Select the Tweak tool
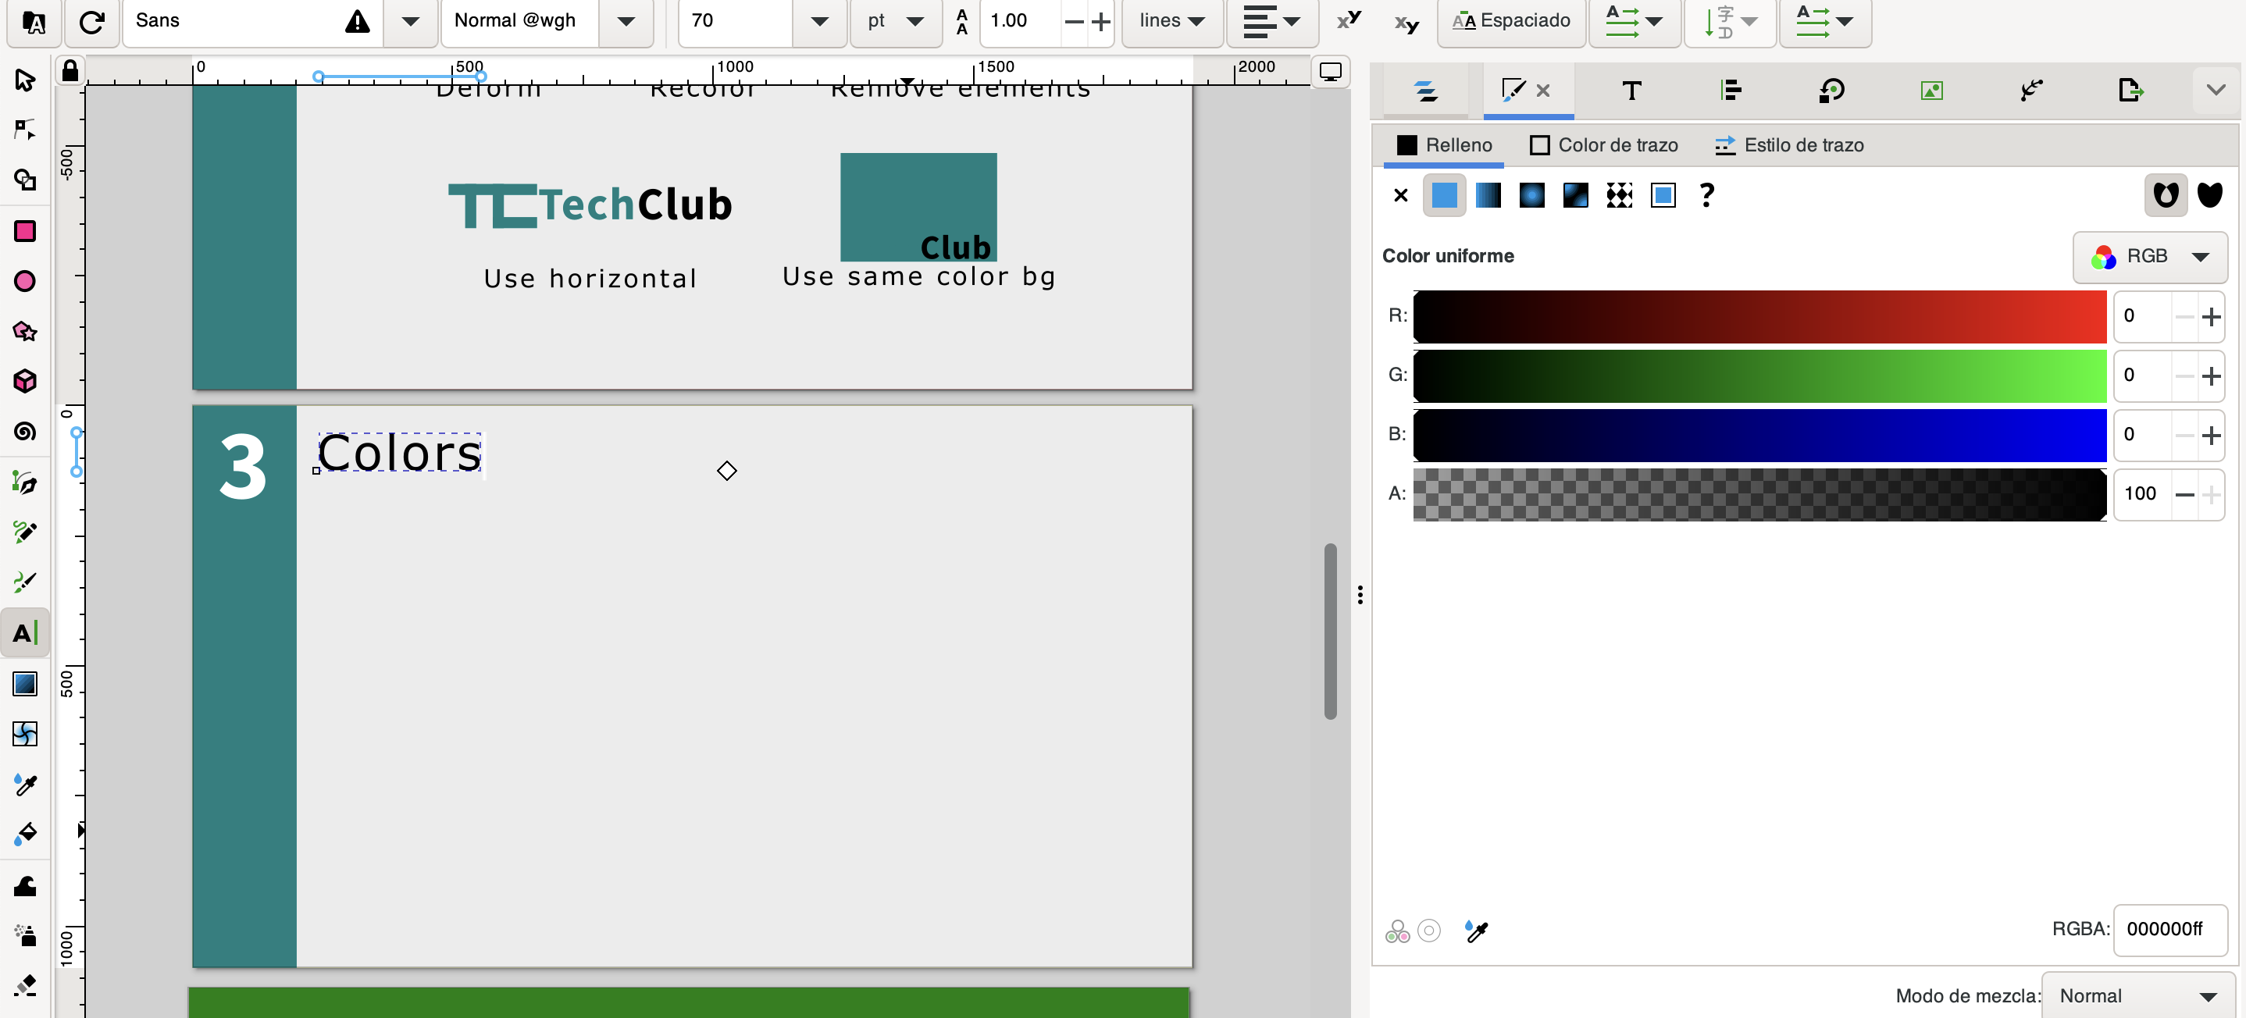 [24, 886]
